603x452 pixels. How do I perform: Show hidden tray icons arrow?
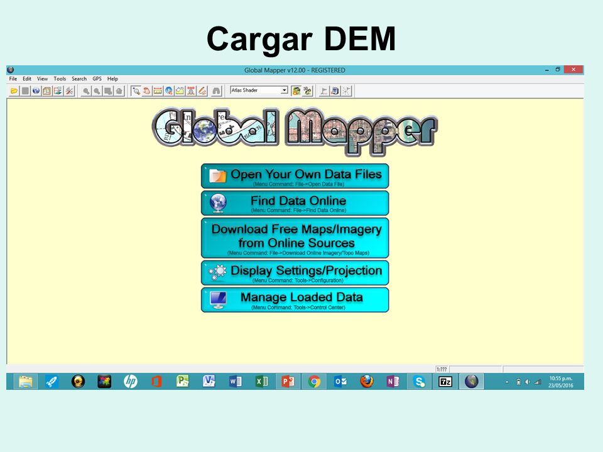tap(507, 382)
